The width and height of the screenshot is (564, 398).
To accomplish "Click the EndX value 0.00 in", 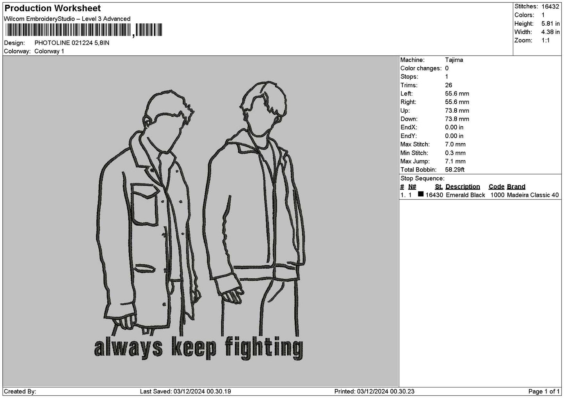I will coord(454,127).
